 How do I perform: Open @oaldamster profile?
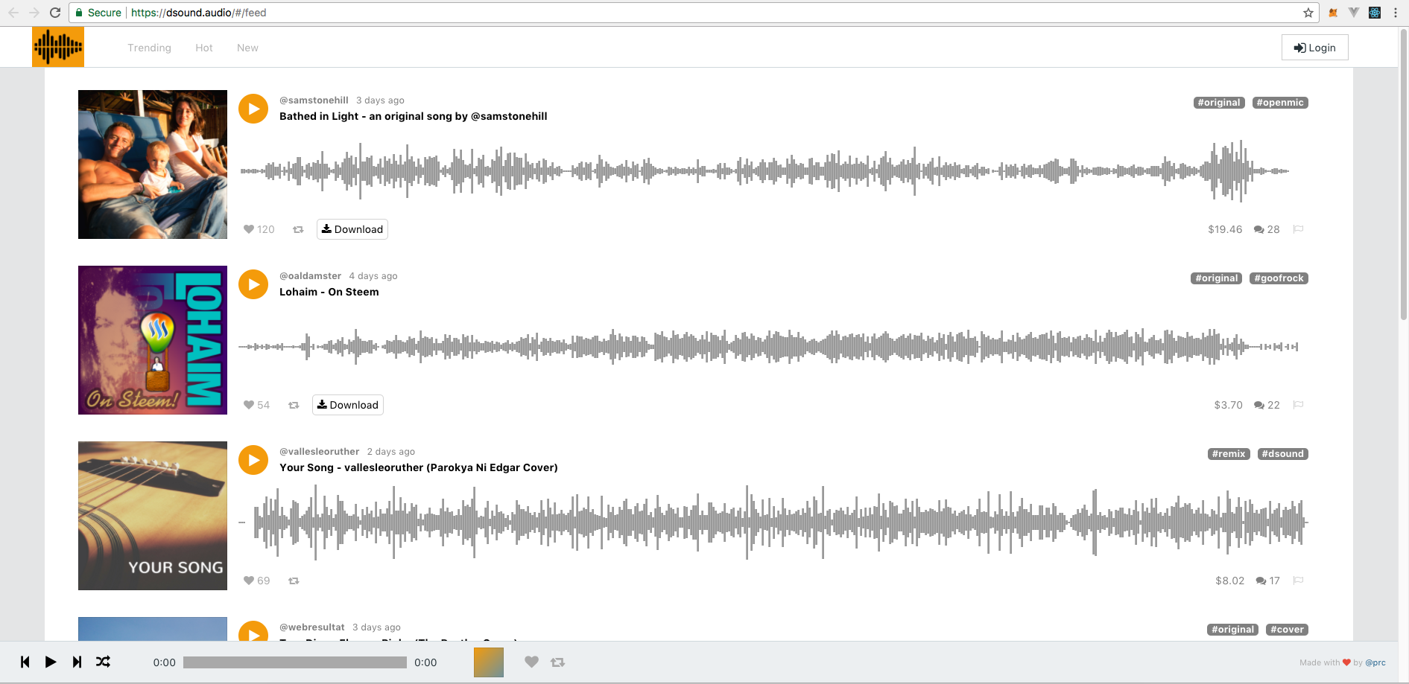click(310, 276)
